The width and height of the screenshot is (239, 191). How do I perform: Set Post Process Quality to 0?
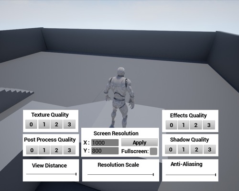[x=32, y=150]
